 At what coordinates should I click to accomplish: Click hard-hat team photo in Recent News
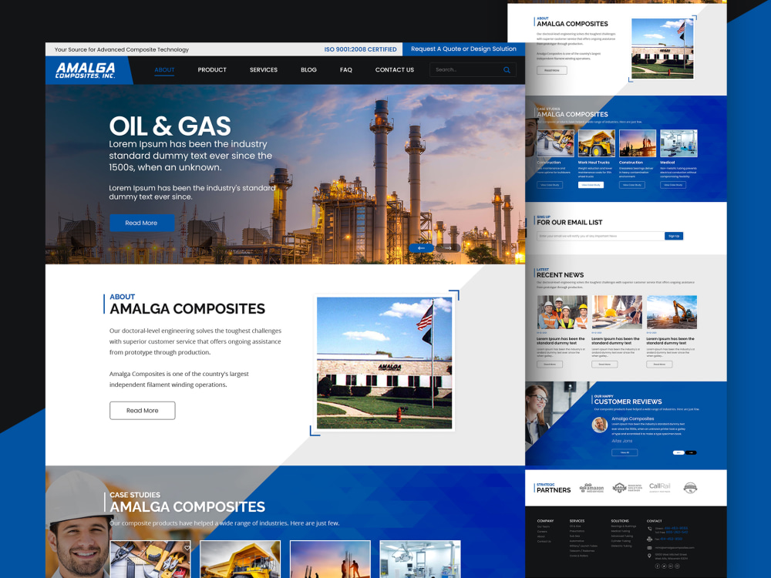pos(562,312)
